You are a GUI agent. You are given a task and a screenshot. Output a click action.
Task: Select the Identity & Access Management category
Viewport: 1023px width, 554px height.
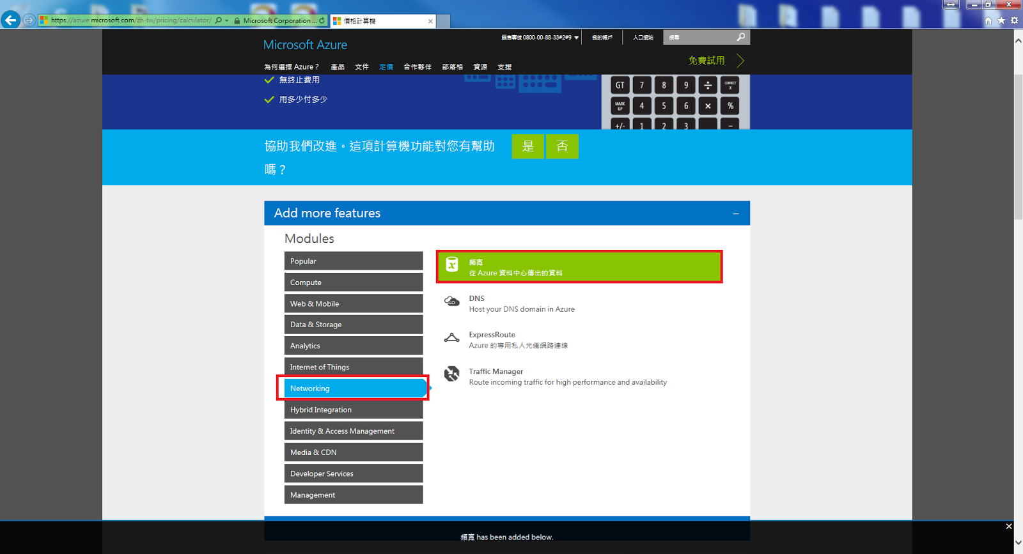pyautogui.click(x=354, y=431)
